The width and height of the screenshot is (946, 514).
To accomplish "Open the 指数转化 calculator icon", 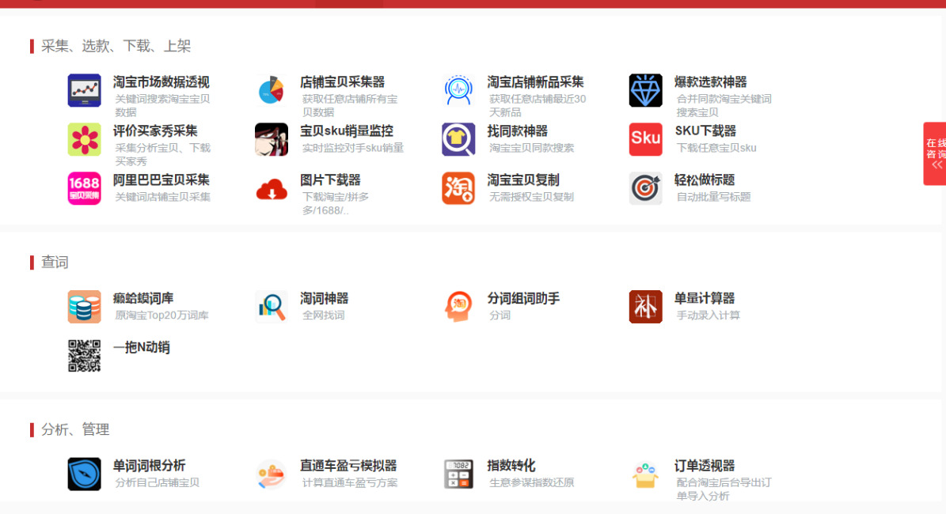I will [458, 474].
